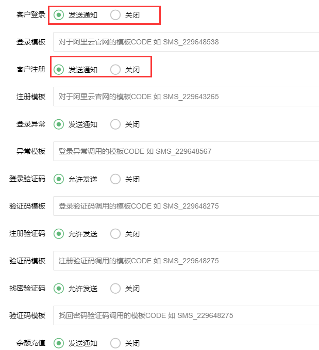This screenshot has width=319, height=350.
Task: Focus the 注册验证码调用的模板CODE input field
Action: pyautogui.click(x=186, y=261)
